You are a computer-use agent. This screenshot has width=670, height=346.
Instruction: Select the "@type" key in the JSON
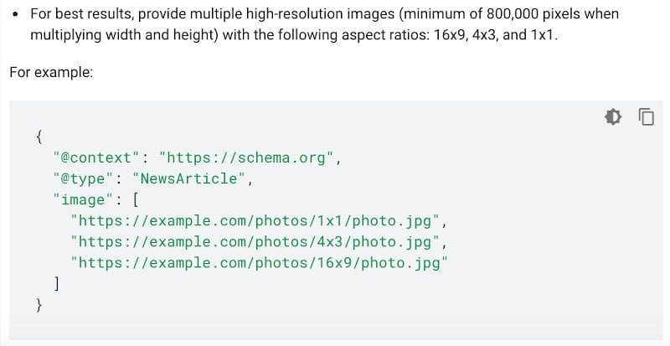coord(84,178)
